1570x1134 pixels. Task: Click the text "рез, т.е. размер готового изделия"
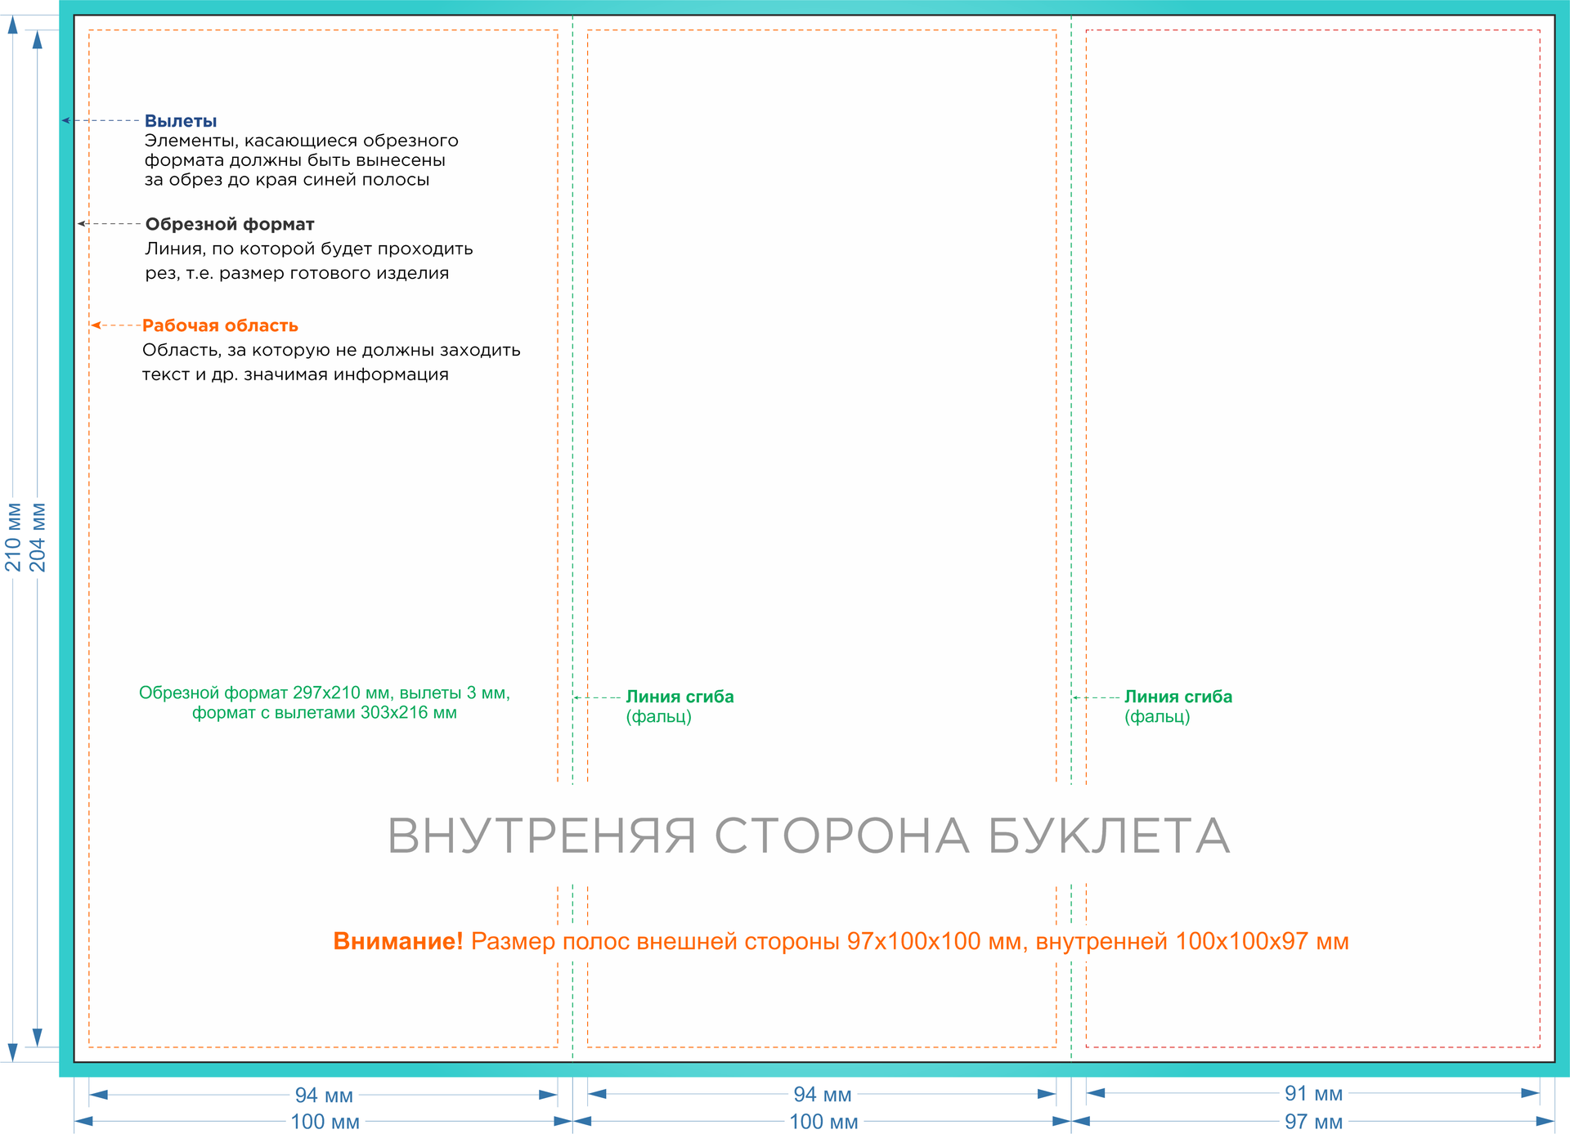(298, 273)
